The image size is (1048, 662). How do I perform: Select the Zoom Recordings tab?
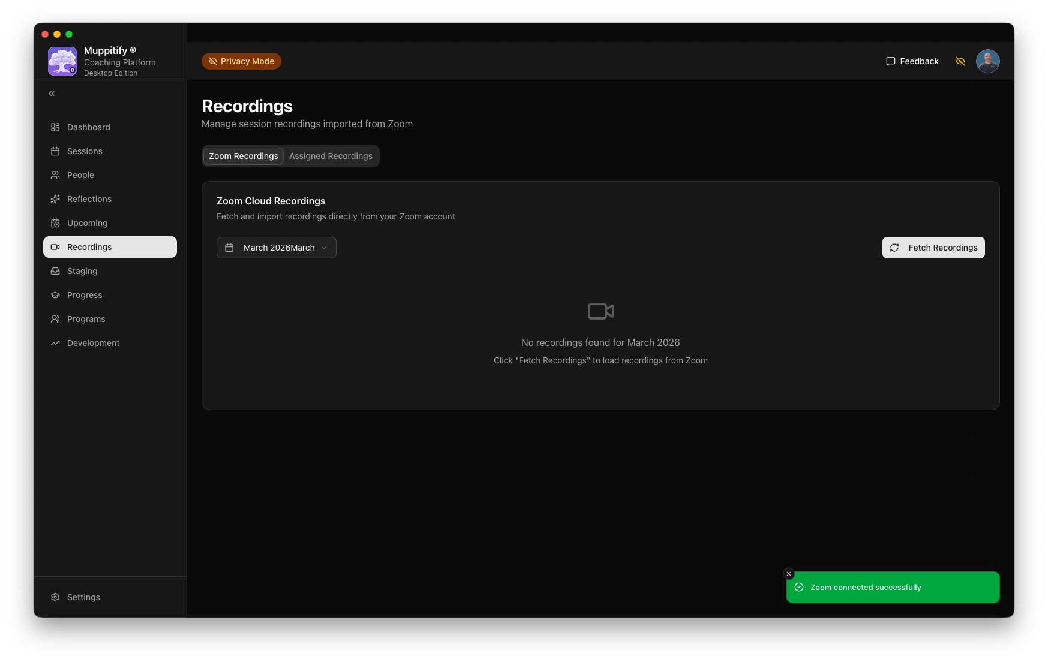(x=243, y=156)
